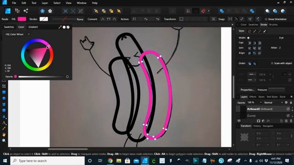Viewport: 294px width, 165px height.
Task: Open the layer Opacity 100 % dropdown
Action: [x=261, y=103]
